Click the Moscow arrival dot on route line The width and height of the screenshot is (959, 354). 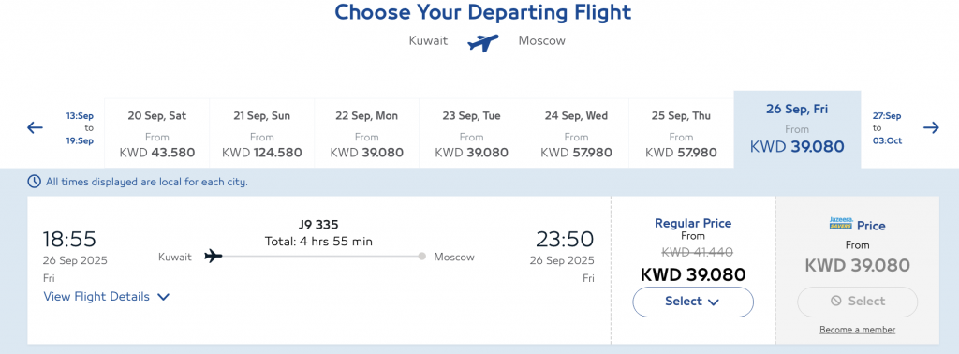tap(422, 257)
